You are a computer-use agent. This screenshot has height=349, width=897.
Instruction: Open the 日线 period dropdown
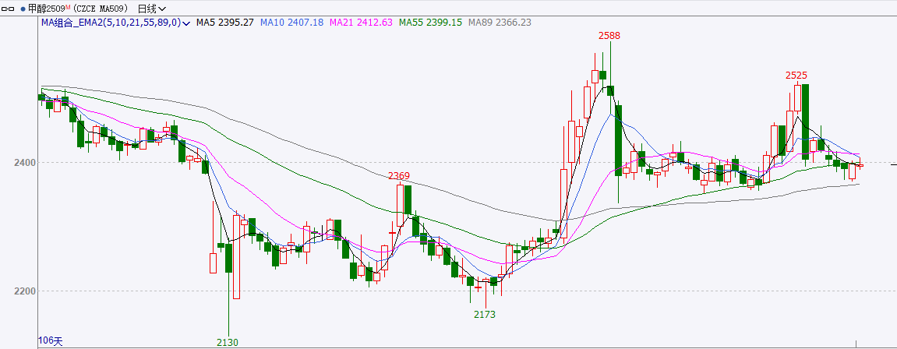pyautogui.click(x=152, y=9)
